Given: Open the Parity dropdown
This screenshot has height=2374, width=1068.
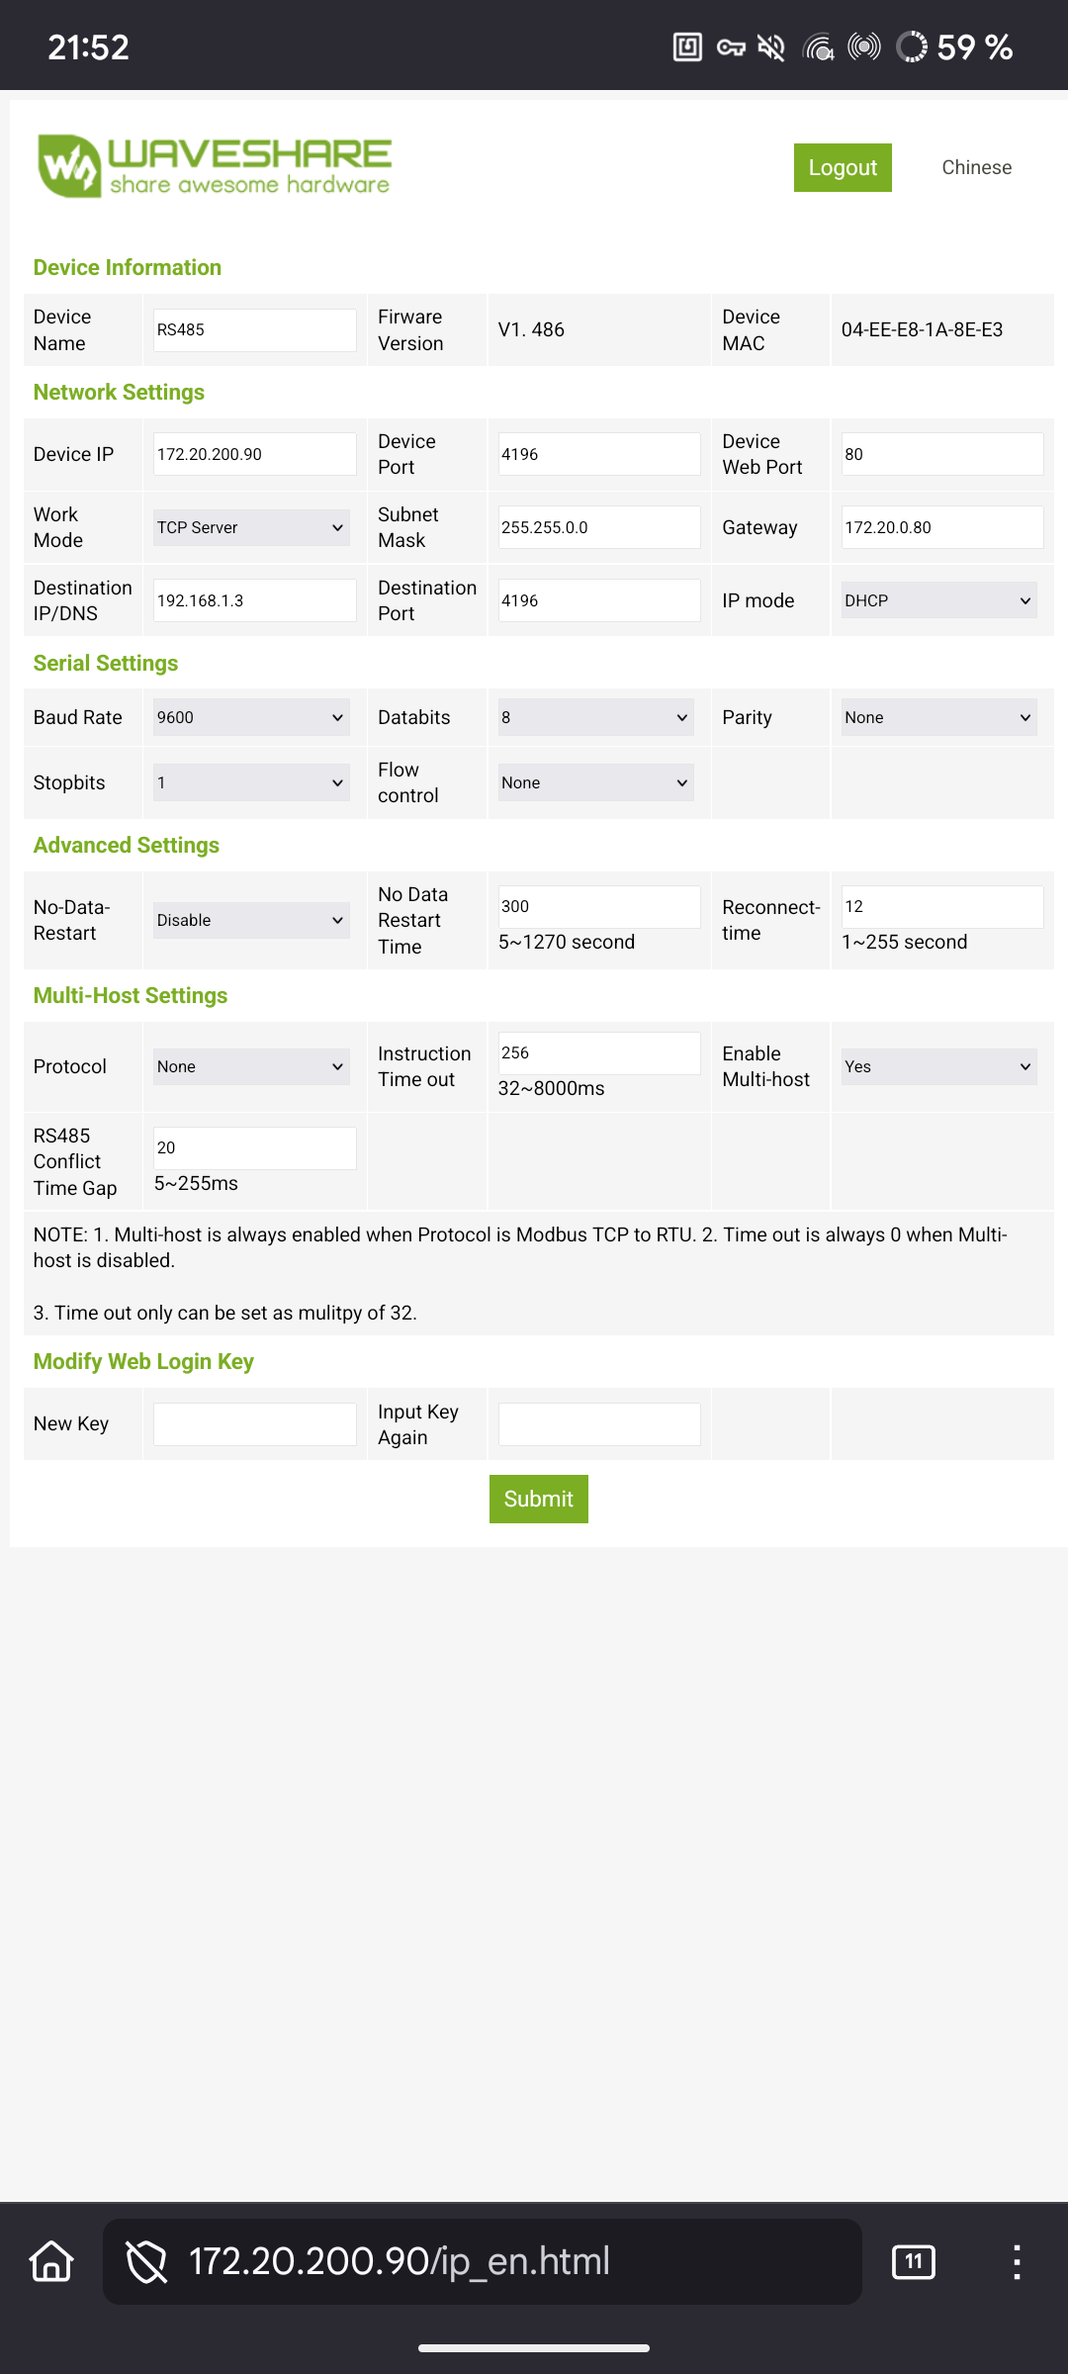Looking at the screenshot, I should tap(938, 717).
